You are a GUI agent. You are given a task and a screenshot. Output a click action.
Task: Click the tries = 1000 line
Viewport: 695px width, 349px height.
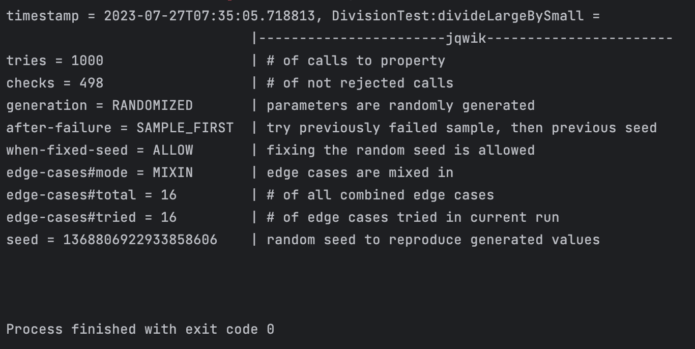pyautogui.click(x=55, y=61)
